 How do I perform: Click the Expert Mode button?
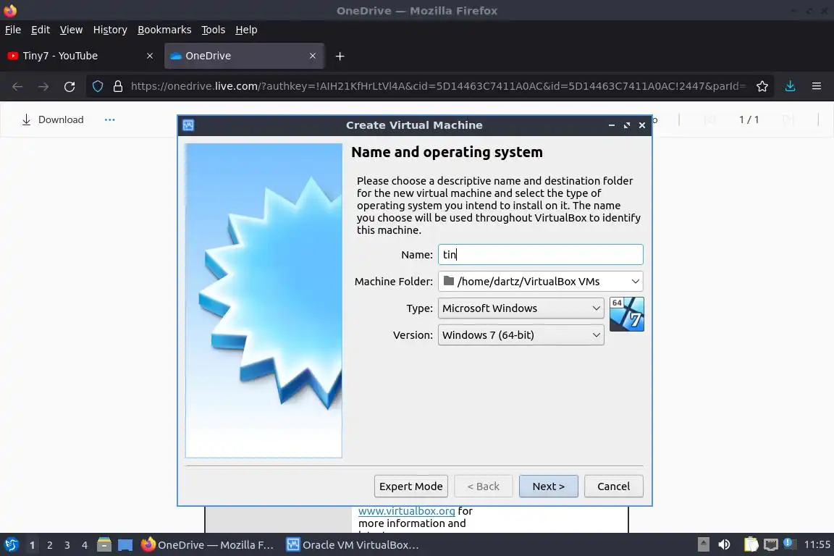(410, 486)
